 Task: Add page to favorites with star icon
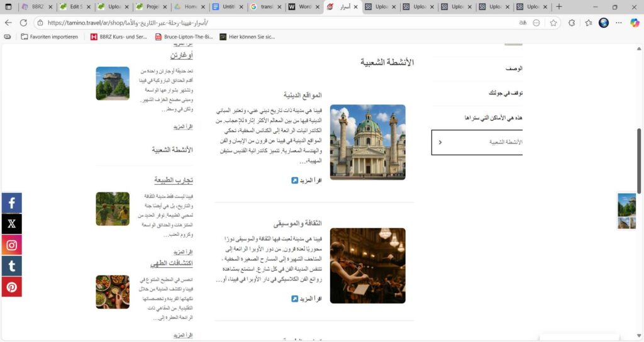553,23
